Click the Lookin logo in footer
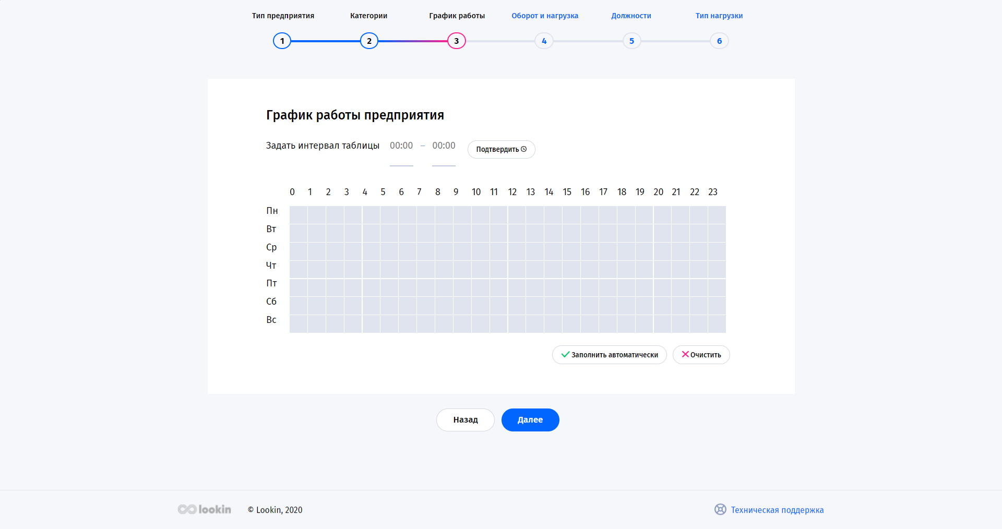 [205, 509]
